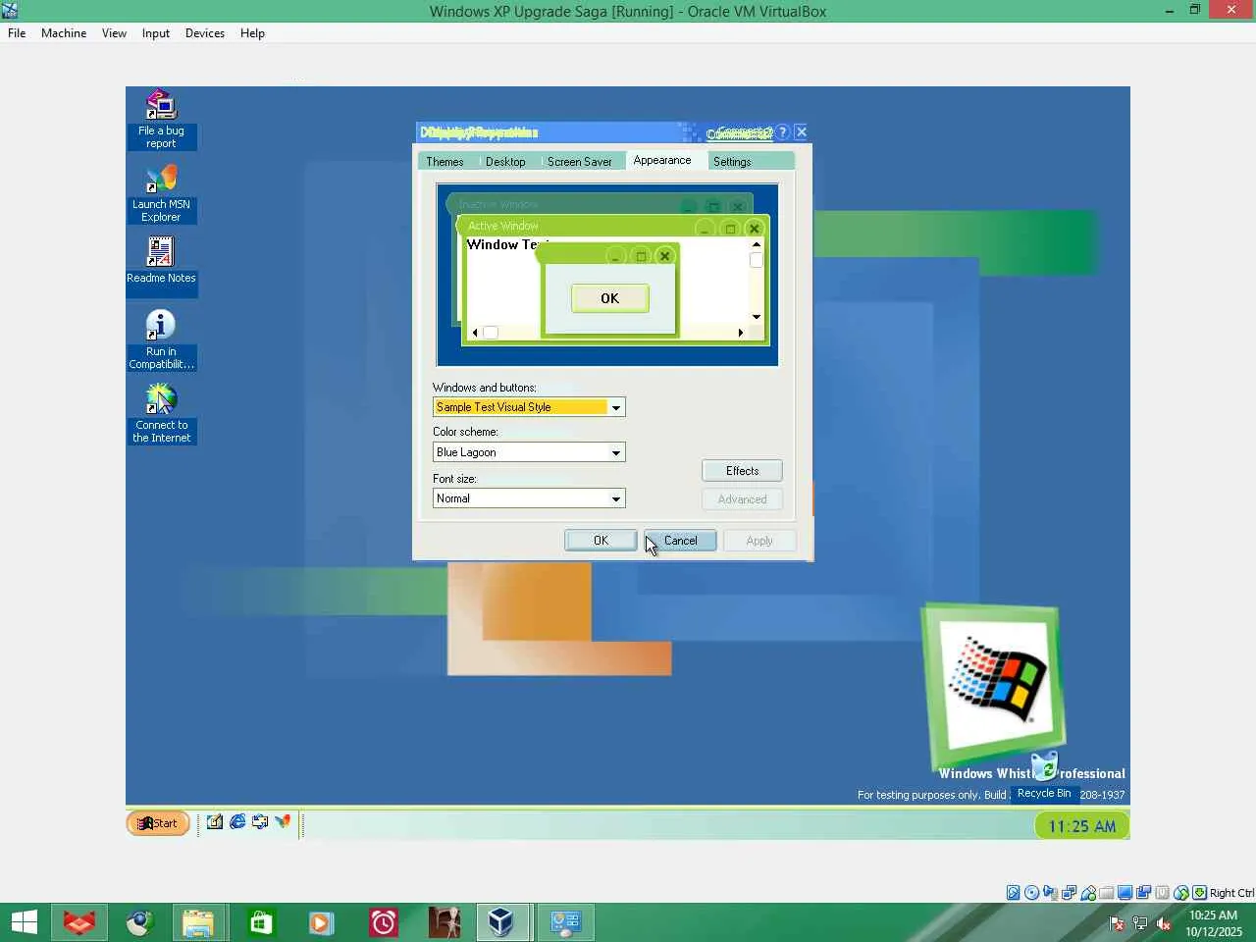Image resolution: width=1256 pixels, height=942 pixels.
Task: Click the Action Center flag in host tray
Action: click(x=1116, y=923)
